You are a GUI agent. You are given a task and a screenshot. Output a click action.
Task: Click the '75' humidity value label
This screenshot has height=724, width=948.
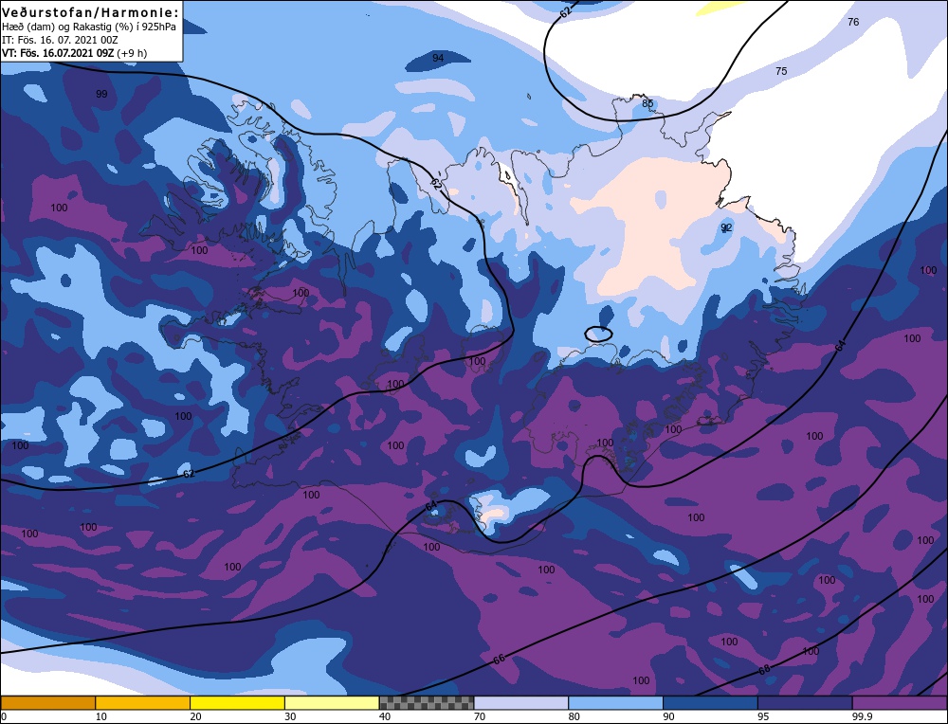(781, 71)
